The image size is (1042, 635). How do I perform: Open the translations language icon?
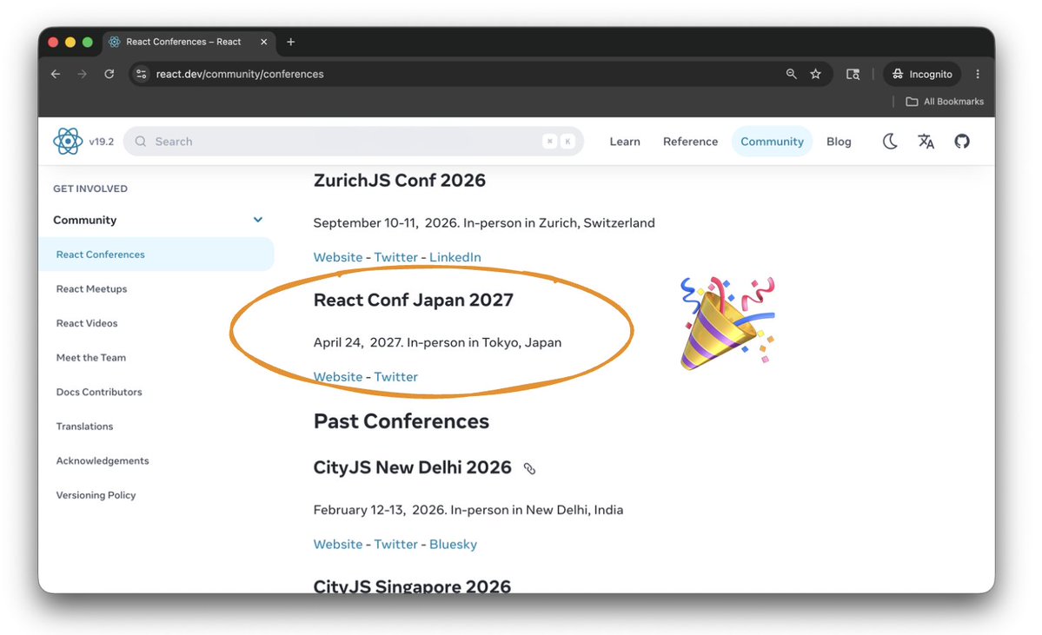pyautogui.click(x=926, y=141)
